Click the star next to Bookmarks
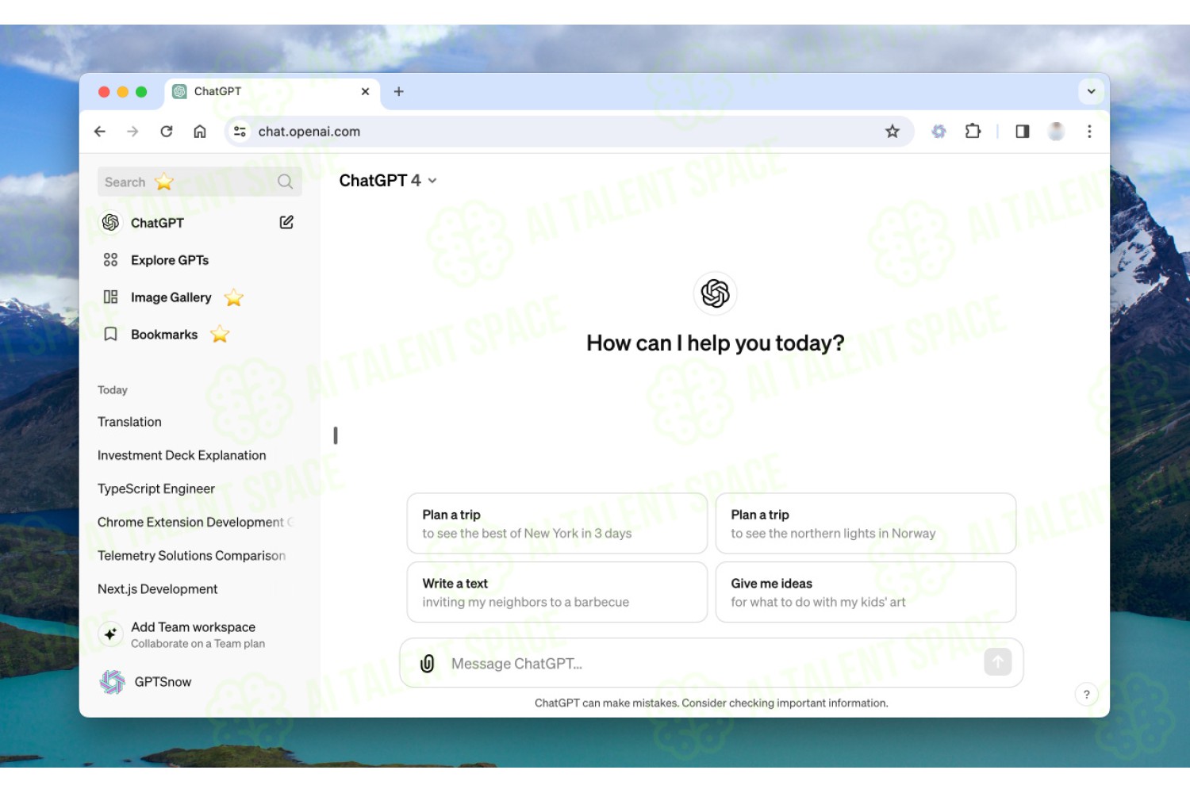This screenshot has width=1190, height=793. pos(220,335)
